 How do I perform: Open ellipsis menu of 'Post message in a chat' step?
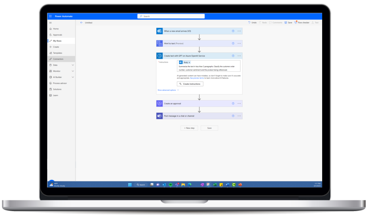pyautogui.click(x=239, y=116)
